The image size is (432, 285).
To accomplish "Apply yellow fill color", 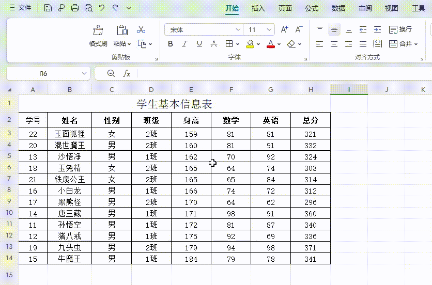I will coord(250,44).
